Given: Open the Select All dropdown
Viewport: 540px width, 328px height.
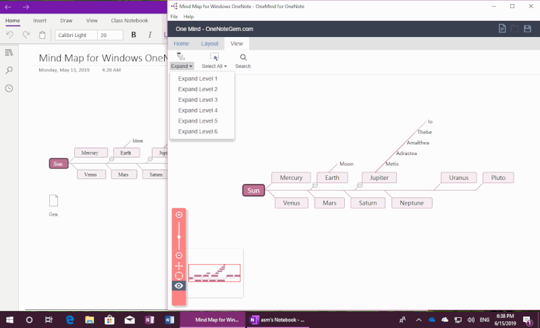Looking at the screenshot, I should [x=214, y=66].
